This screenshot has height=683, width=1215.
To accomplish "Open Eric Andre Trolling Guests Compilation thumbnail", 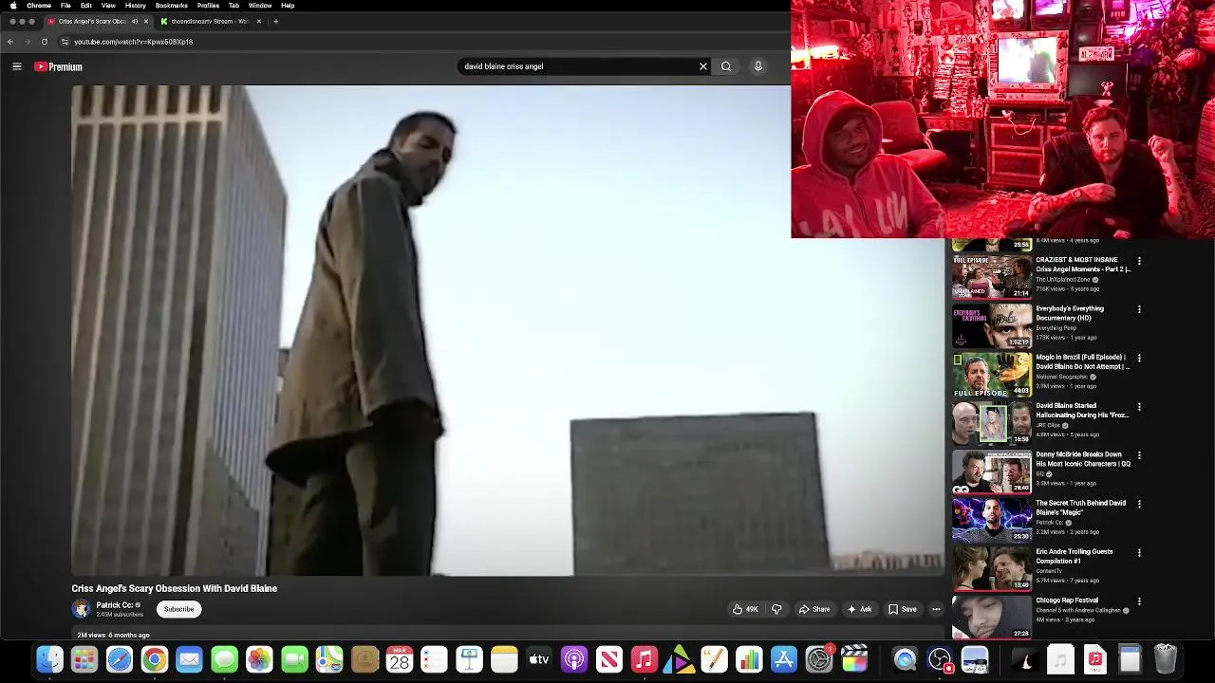I will pos(992,568).
